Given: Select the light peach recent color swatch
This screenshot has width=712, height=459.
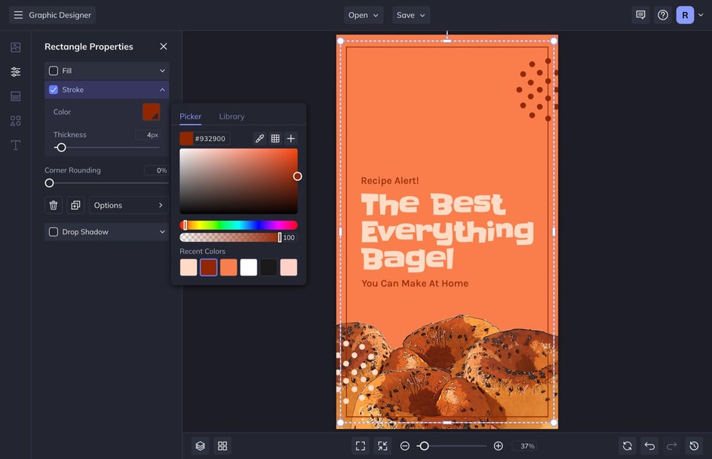Looking at the screenshot, I should tap(189, 267).
